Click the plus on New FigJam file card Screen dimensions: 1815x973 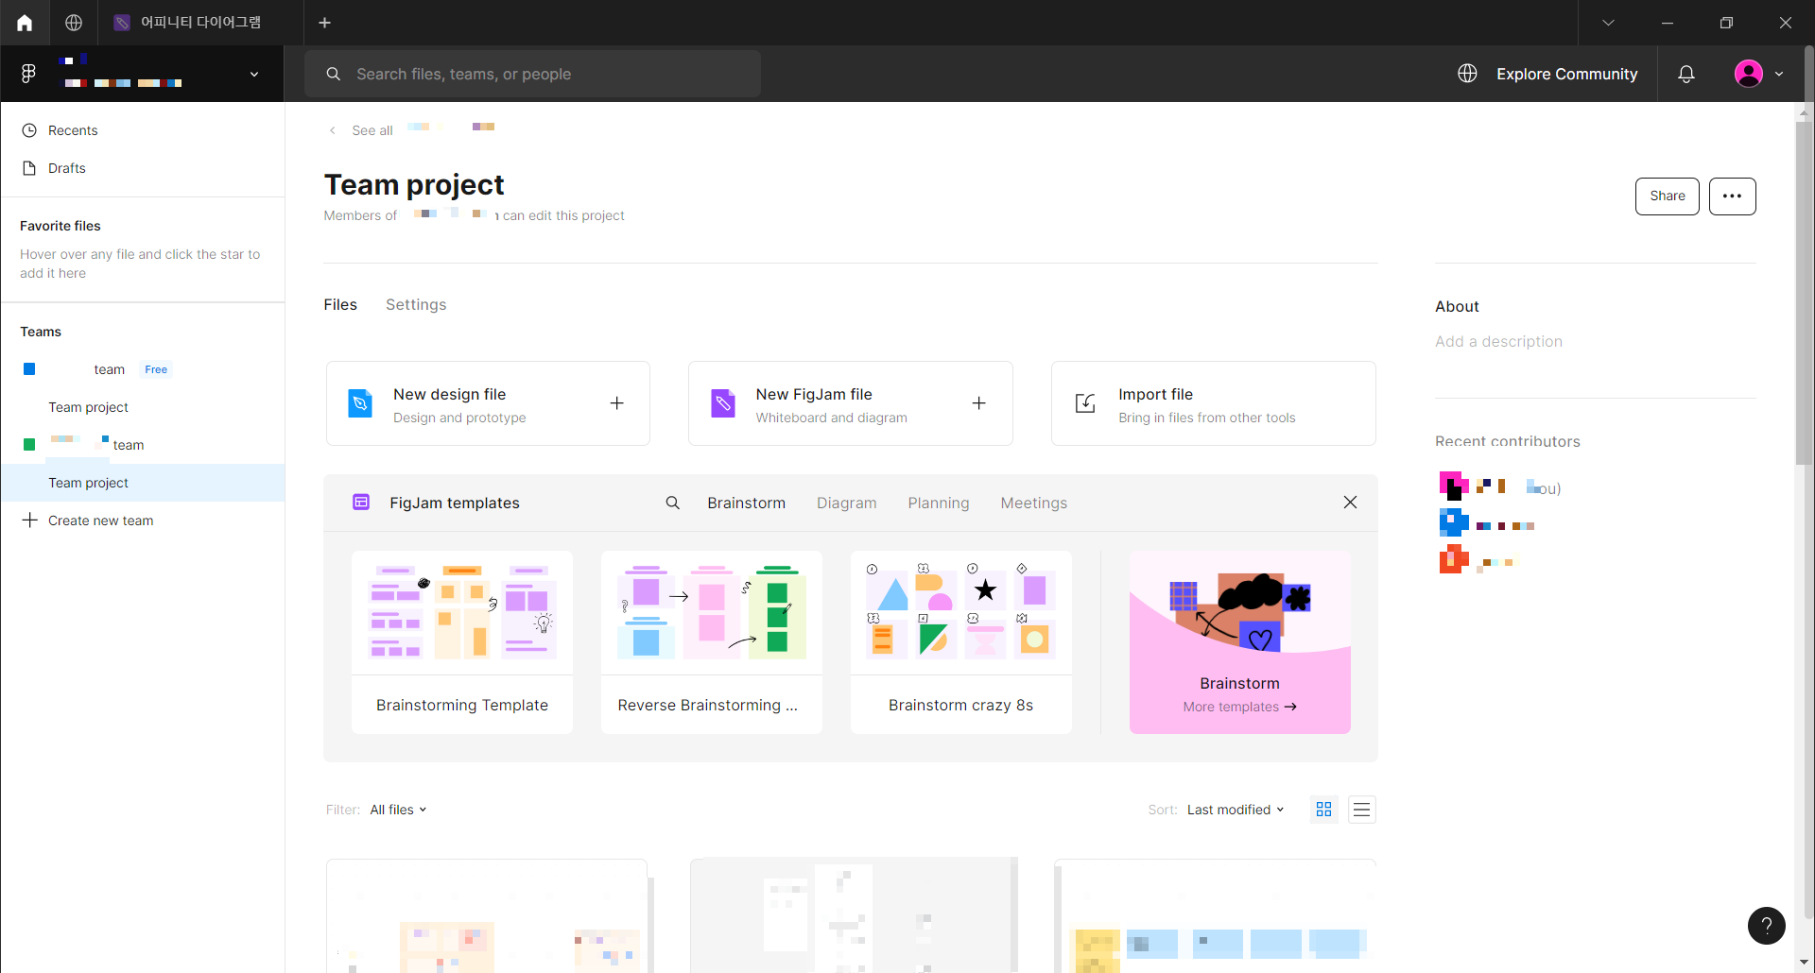click(978, 403)
